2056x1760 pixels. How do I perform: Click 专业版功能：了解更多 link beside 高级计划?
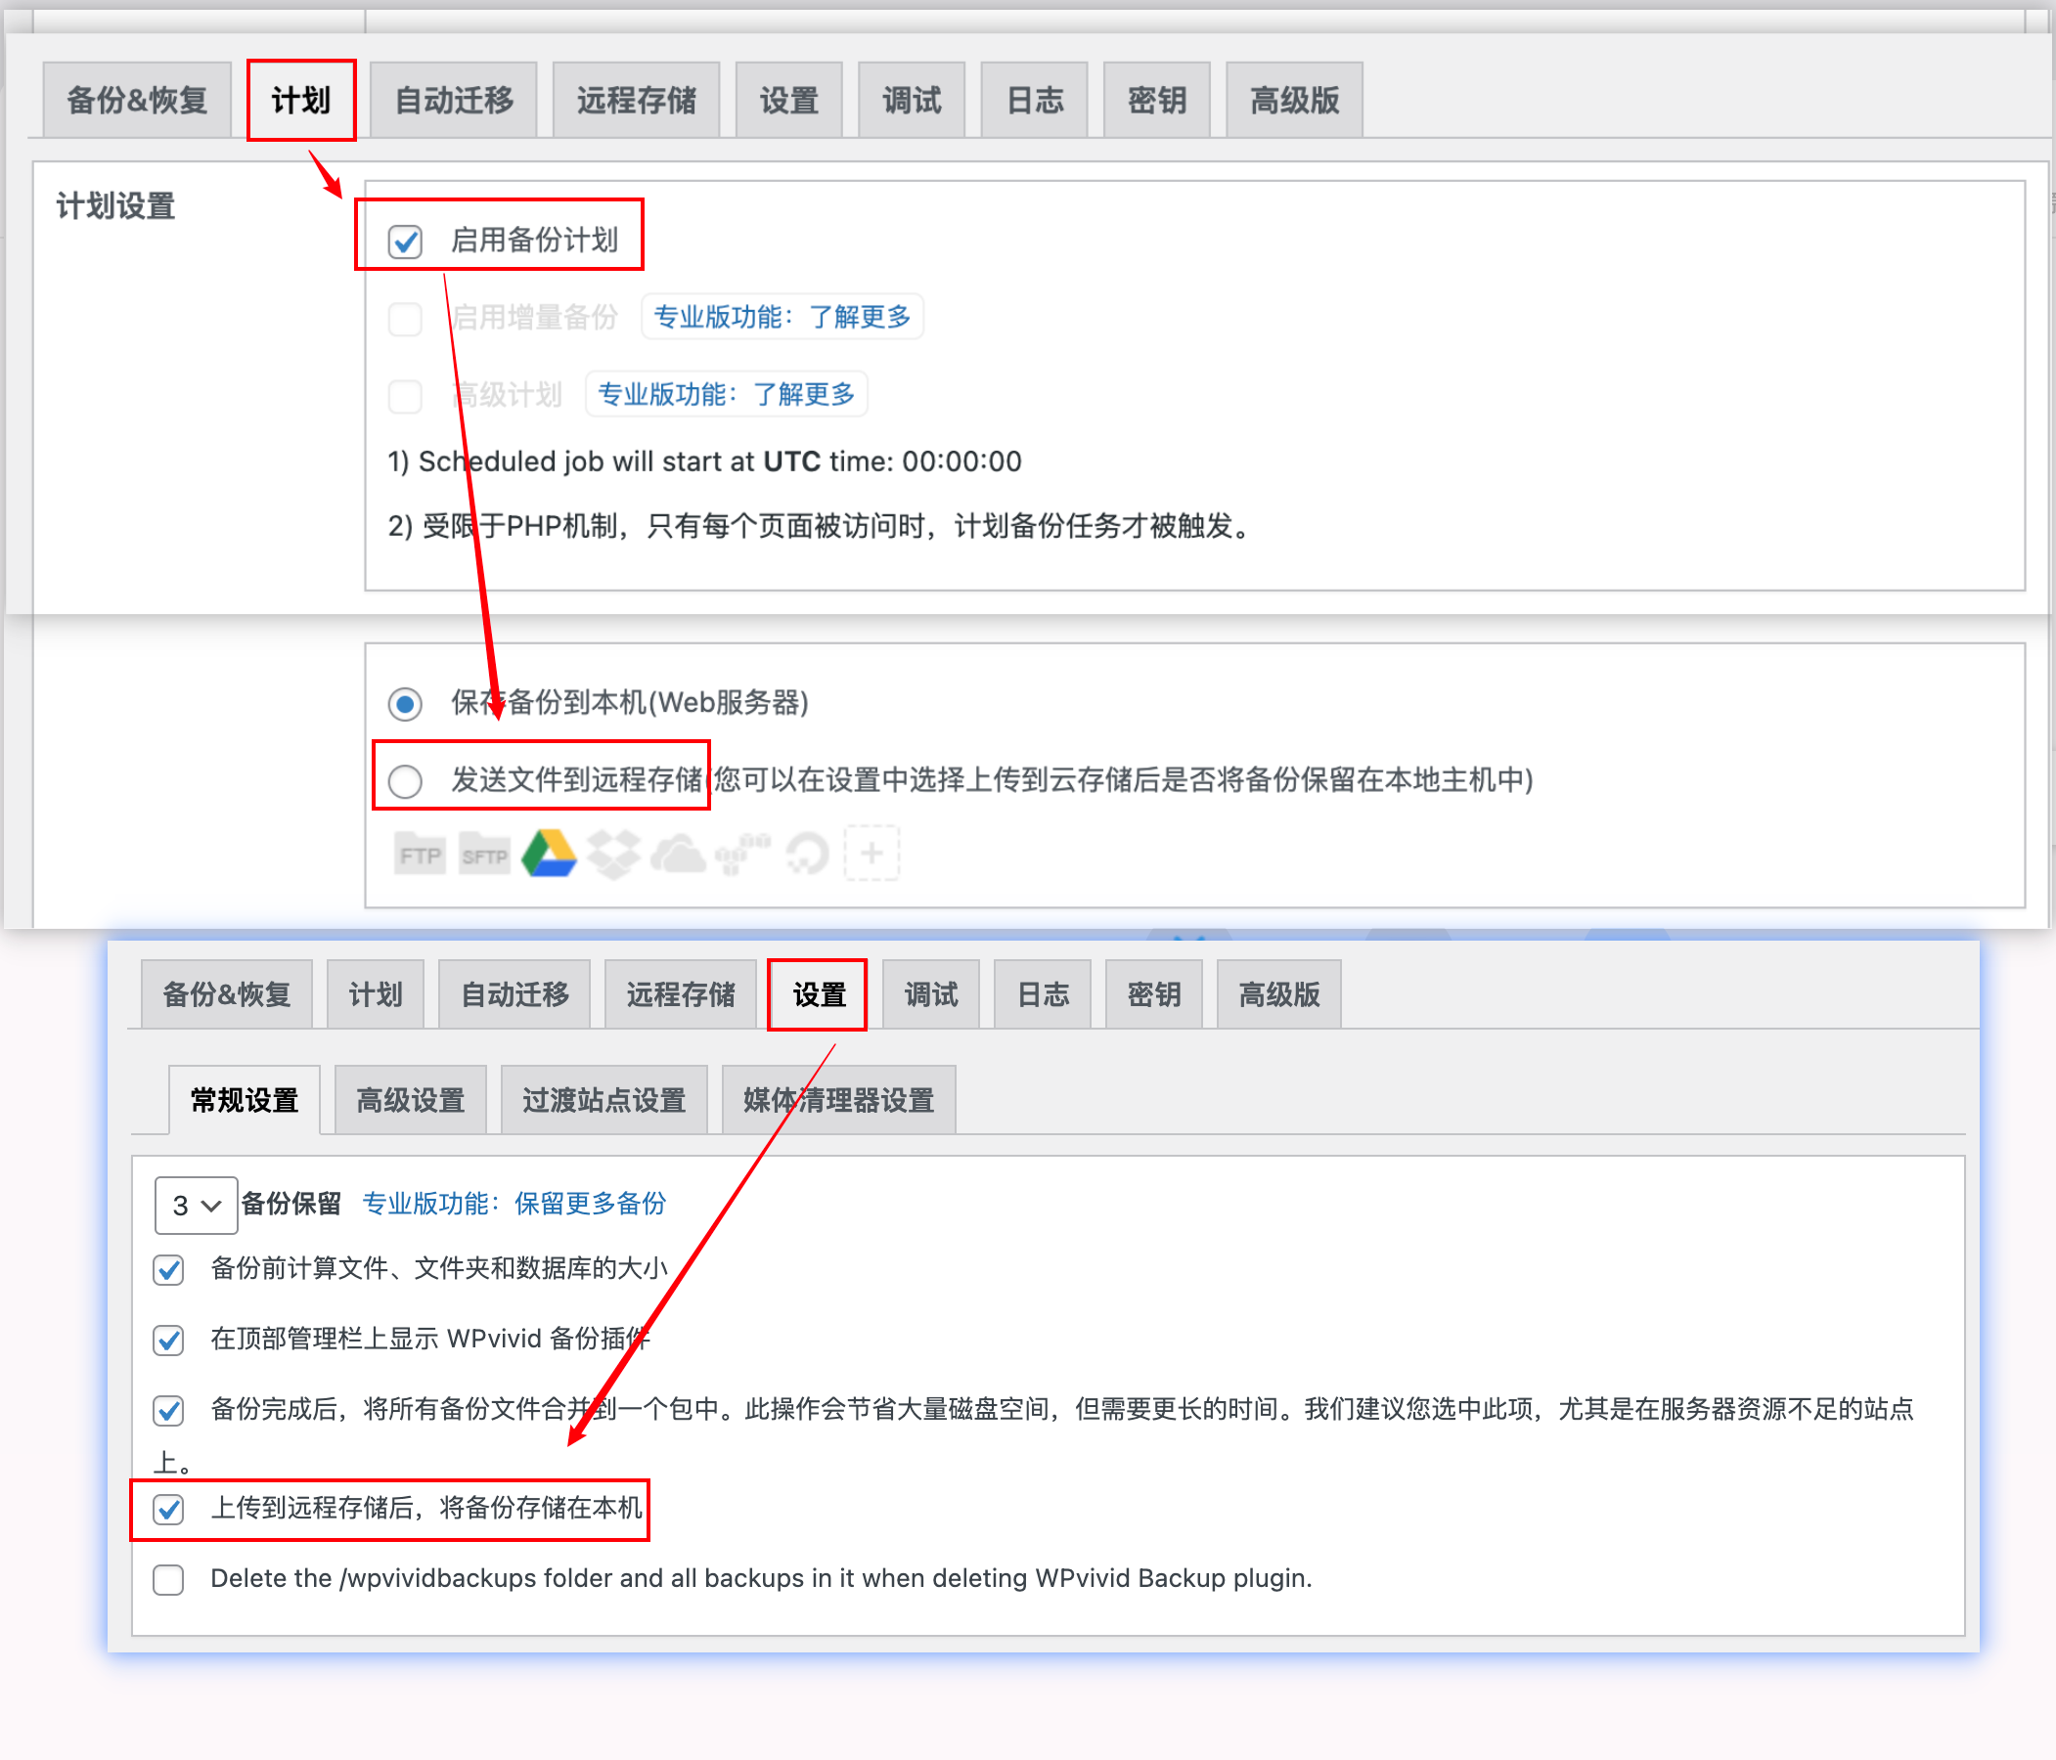point(726,394)
